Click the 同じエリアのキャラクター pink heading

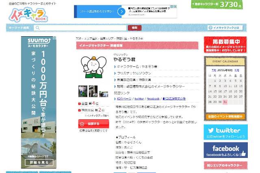coord(225,165)
